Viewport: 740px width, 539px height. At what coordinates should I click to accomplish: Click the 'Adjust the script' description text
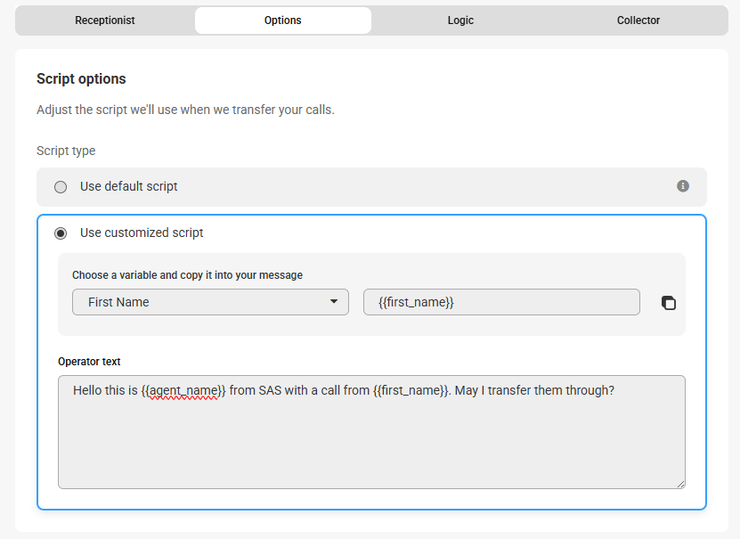pyautogui.click(x=185, y=110)
